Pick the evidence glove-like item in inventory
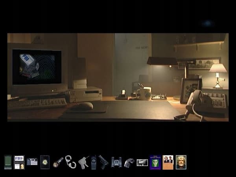Screen dimensions: 236x177 (129, 163)
